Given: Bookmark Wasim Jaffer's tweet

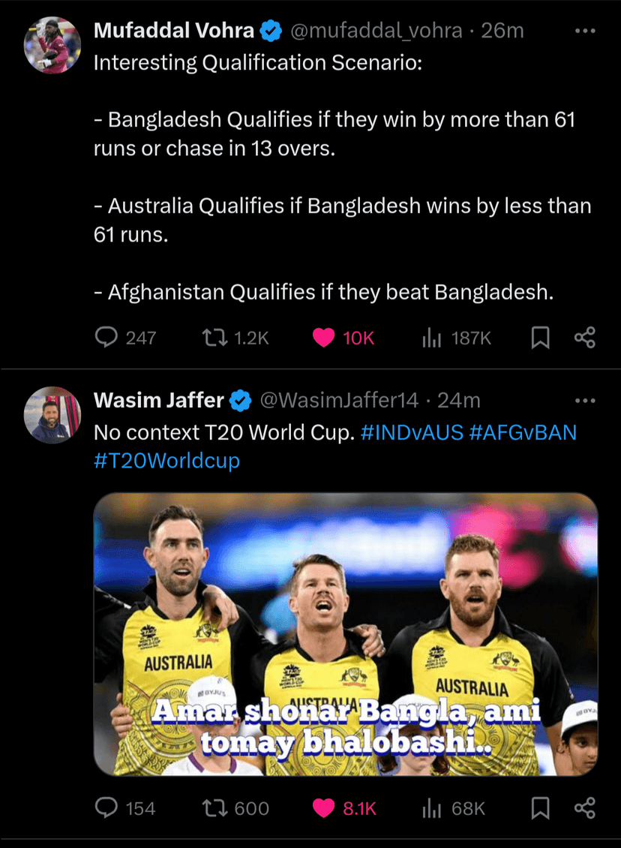Looking at the screenshot, I should coord(540,808).
